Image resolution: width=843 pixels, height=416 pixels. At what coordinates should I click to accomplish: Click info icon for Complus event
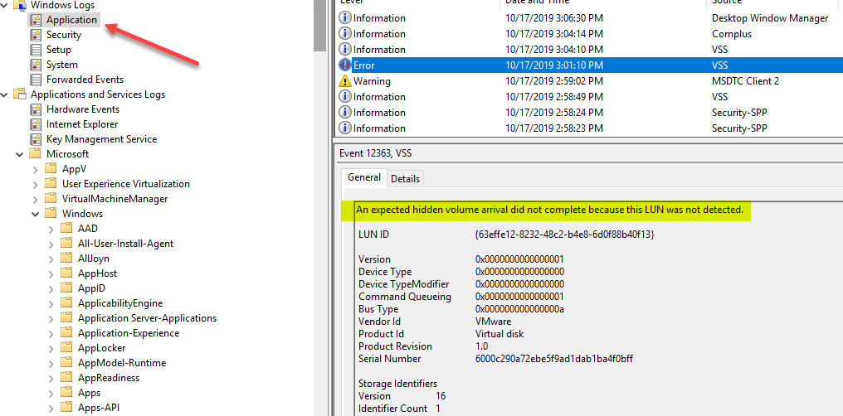[344, 34]
